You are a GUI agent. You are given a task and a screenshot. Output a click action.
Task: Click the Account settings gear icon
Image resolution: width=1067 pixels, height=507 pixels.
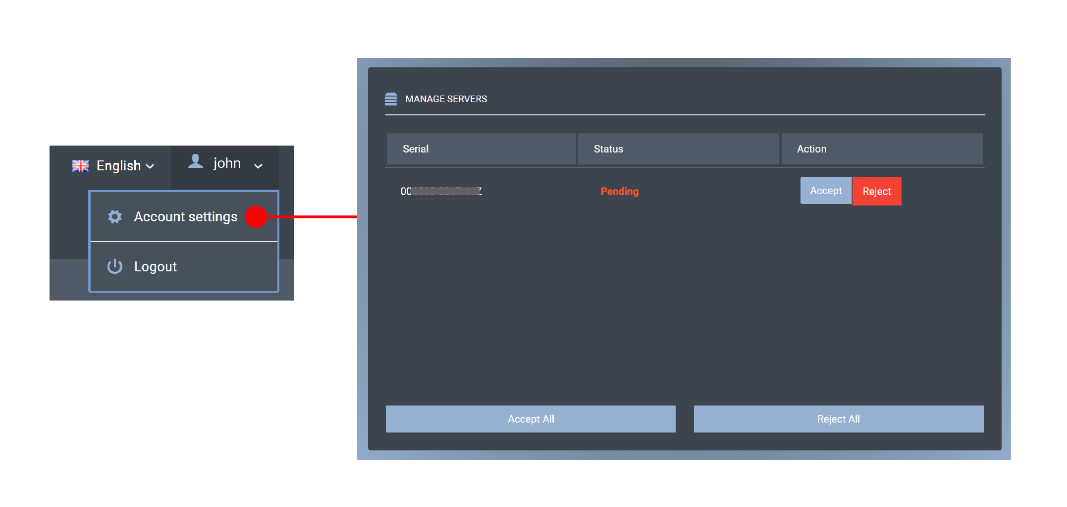point(115,217)
